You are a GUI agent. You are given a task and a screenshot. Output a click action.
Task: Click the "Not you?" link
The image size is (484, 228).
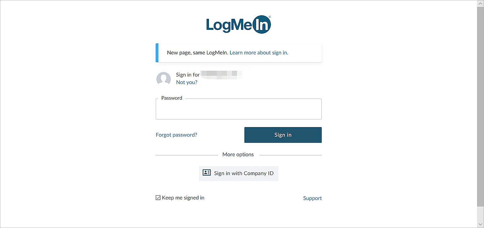187,82
